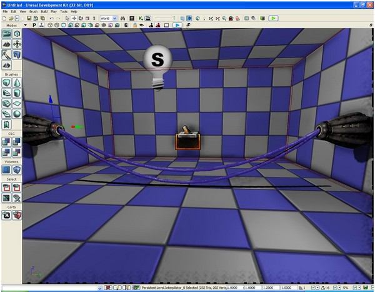Click Go to Actor icon

(x=6, y=216)
